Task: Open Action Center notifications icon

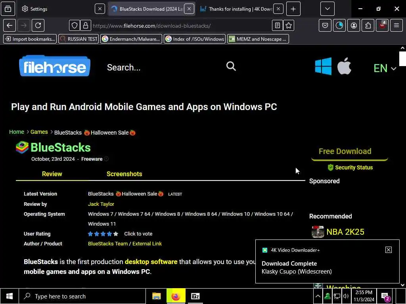Action: 385,296
